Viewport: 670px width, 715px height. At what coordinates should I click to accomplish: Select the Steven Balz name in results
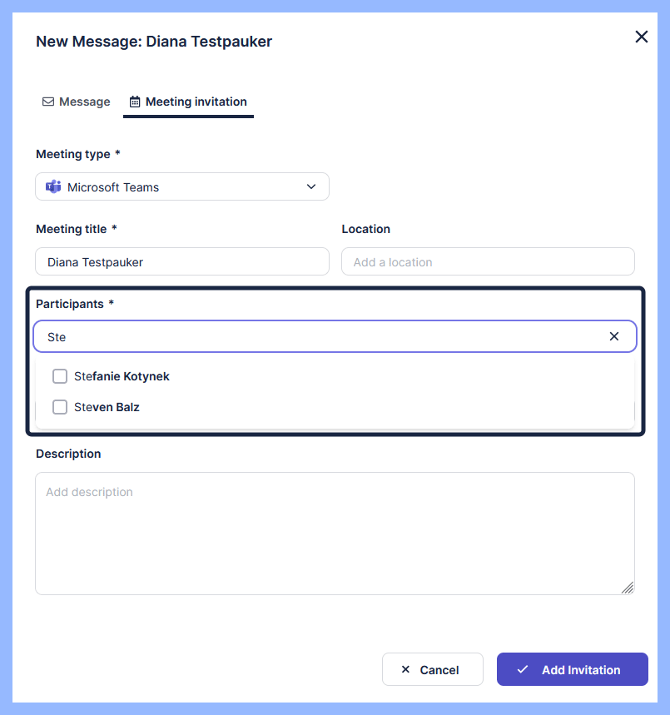107,407
